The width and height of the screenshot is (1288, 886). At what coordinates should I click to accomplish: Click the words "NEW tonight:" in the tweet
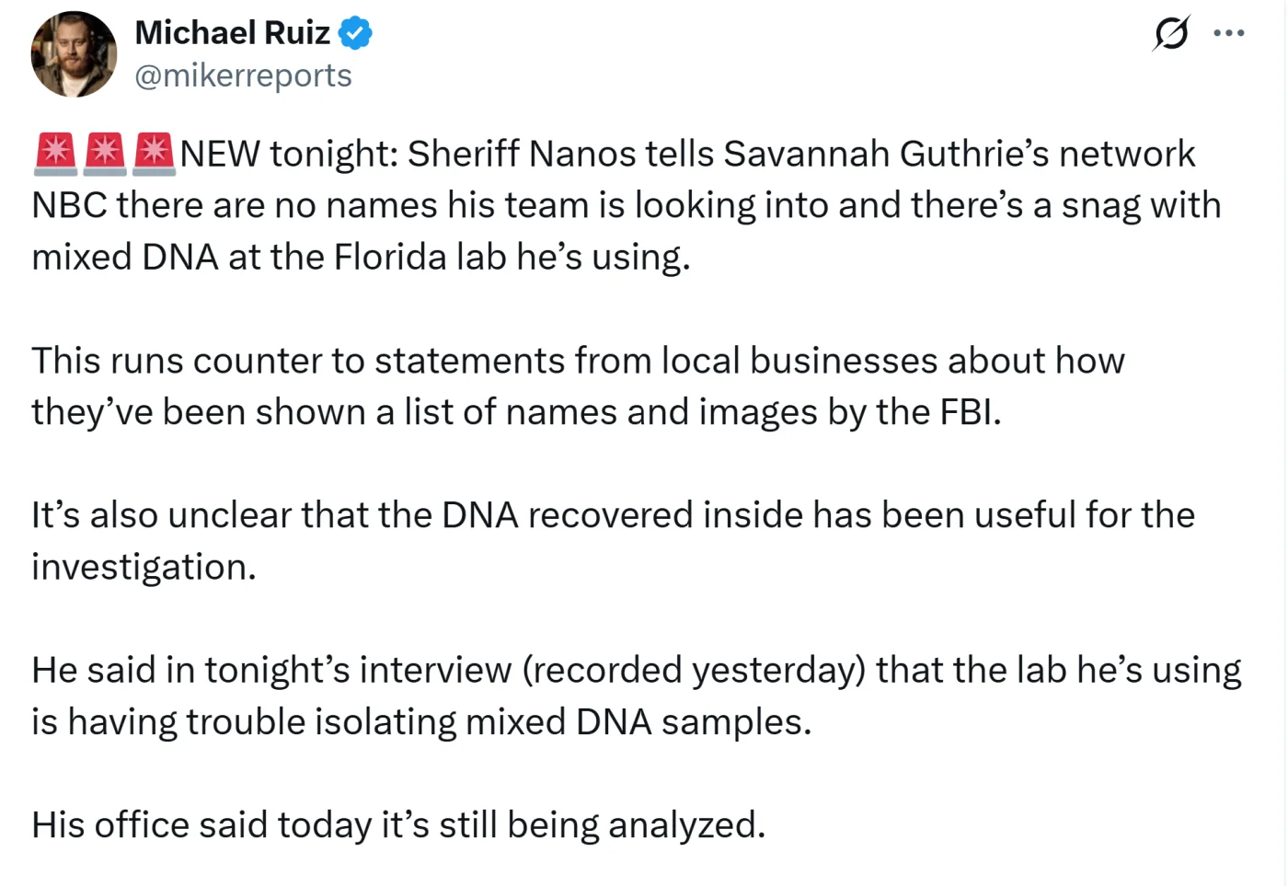(x=288, y=155)
